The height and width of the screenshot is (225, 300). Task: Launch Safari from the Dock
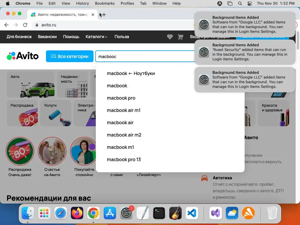point(61,213)
